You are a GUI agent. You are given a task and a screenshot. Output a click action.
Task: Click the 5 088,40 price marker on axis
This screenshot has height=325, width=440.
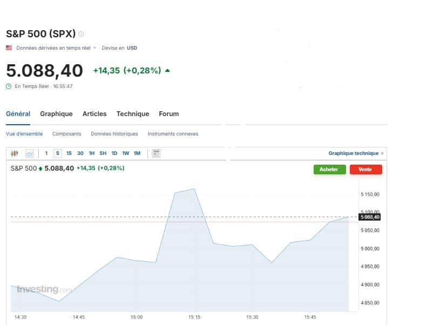click(x=370, y=217)
